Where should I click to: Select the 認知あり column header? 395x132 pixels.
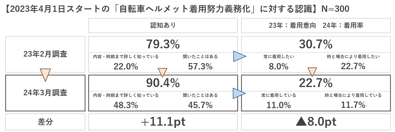click(x=163, y=26)
